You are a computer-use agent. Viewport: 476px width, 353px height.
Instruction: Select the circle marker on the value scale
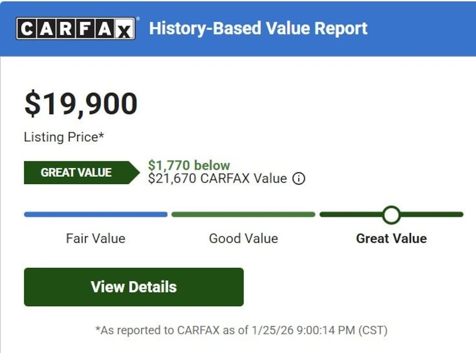pyautogui.click(x=391, y=215)
